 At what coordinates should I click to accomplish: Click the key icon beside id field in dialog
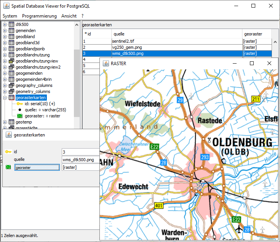coord(8,152)
